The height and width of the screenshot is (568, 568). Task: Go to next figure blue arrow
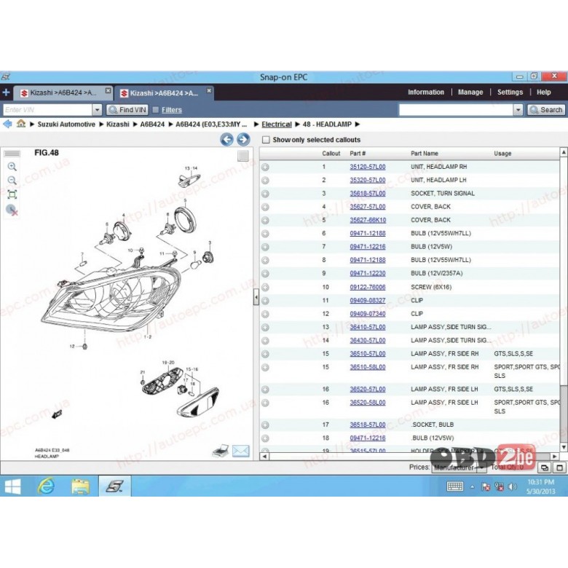pos(243,140)
